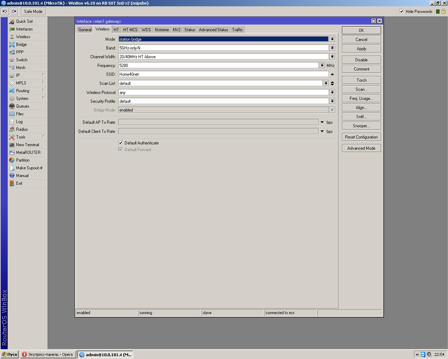448x359 pixels.
Task: Click the Redo arrow in the toolbar
Action: click(14, 12)
